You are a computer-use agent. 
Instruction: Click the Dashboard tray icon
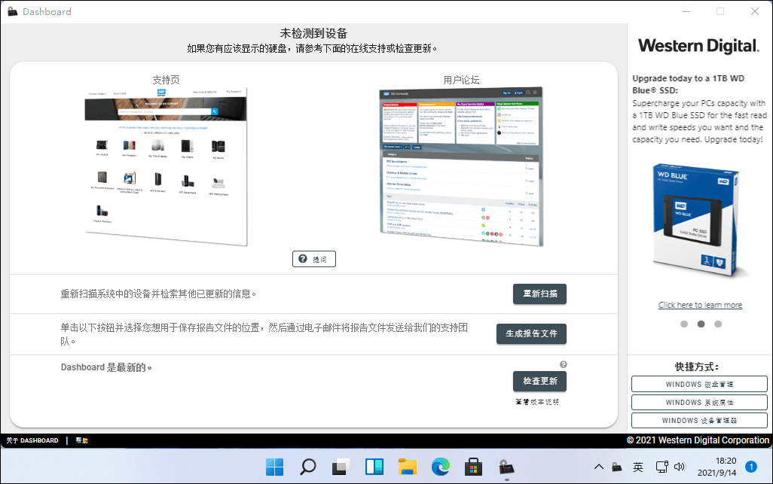click(617, 467)
